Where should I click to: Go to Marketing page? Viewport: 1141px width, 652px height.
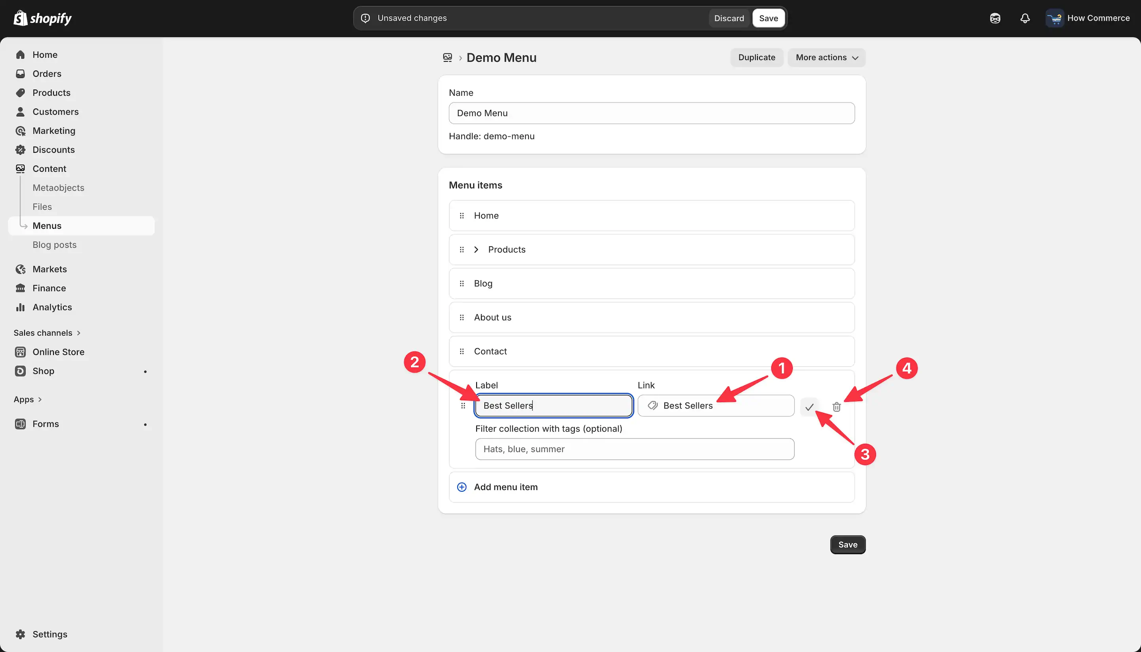coord(54,131)
